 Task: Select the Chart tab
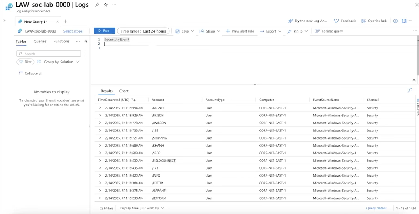click(x=124, y=91)
